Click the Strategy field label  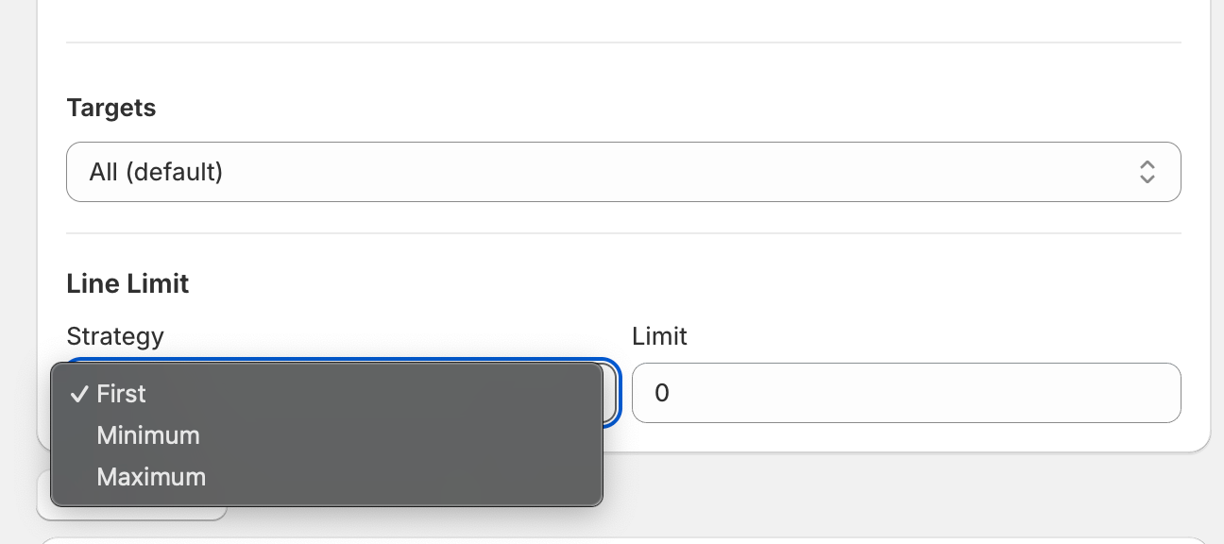click(115, 336)
